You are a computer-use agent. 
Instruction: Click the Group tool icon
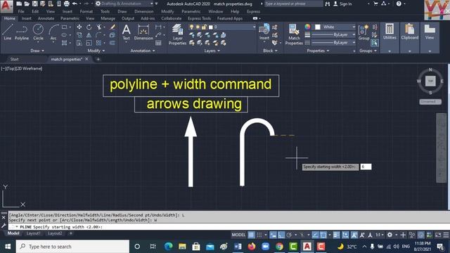(364, 32)
